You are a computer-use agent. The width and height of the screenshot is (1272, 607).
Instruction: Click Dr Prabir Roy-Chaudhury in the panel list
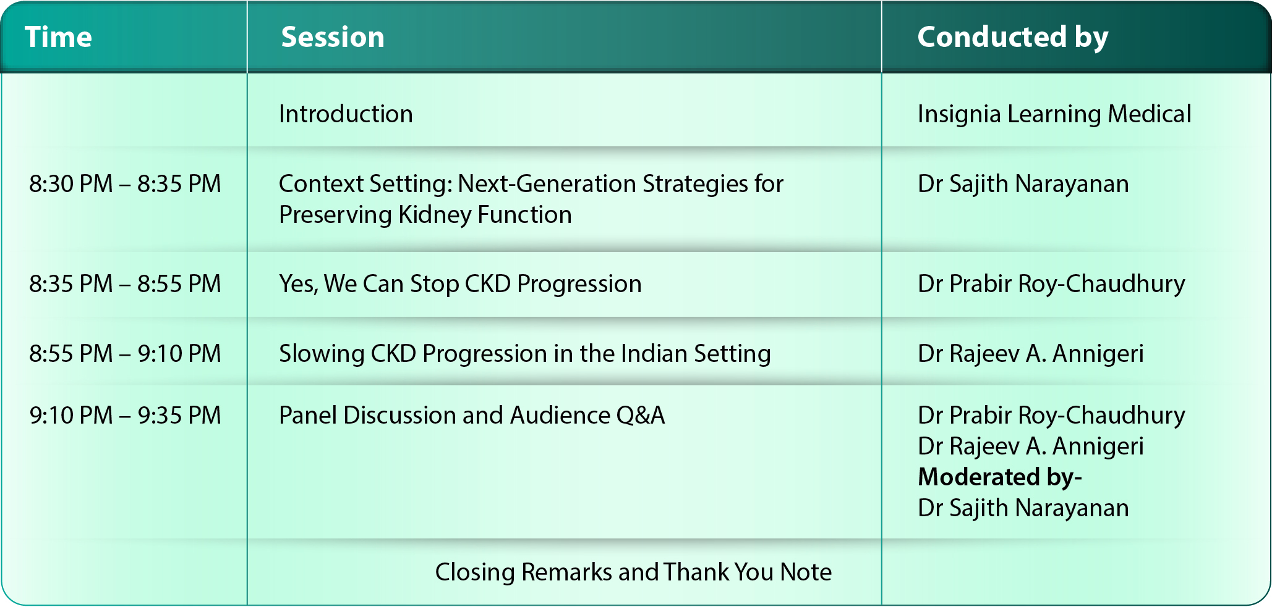(1051, 416)
